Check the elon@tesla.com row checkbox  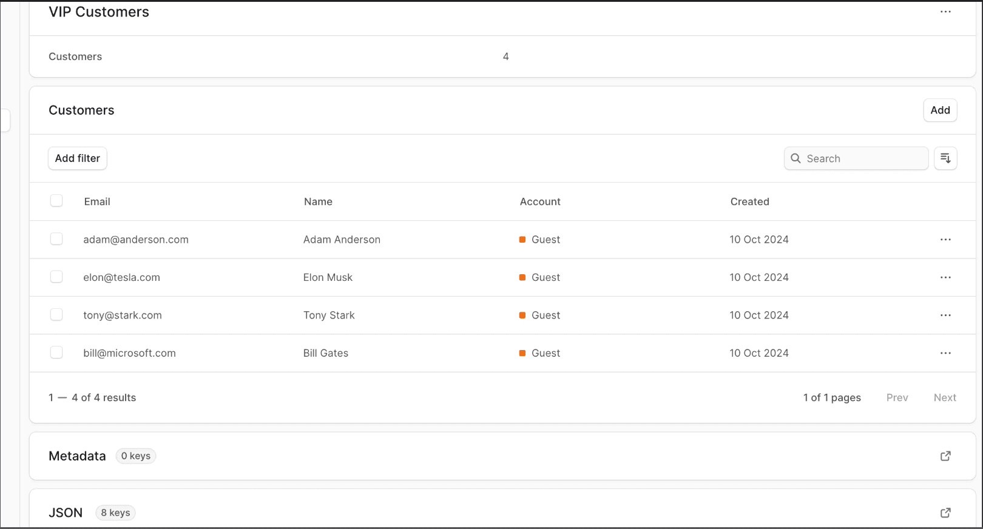click(x=56, y=277)
